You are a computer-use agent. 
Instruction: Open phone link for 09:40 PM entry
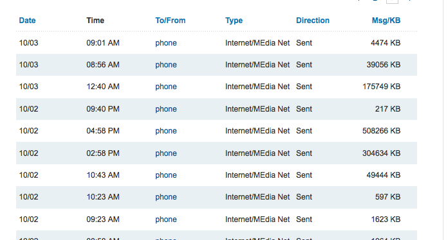[166, 109]
